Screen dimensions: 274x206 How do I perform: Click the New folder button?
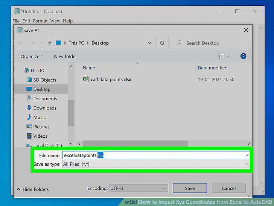coord(65,57)
